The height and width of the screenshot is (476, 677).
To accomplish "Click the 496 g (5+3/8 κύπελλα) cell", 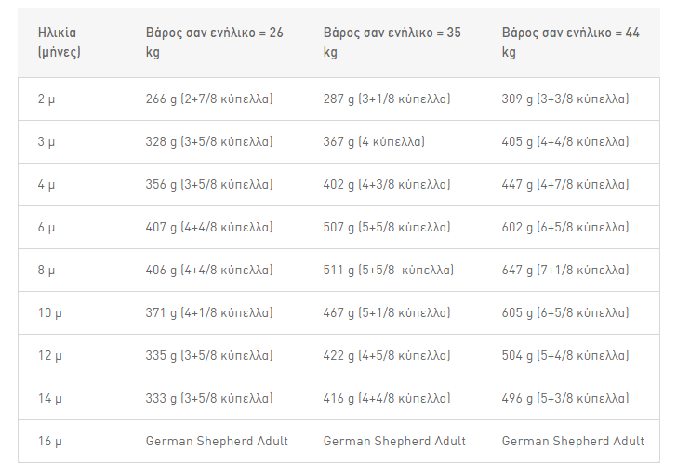I will 565,398.
